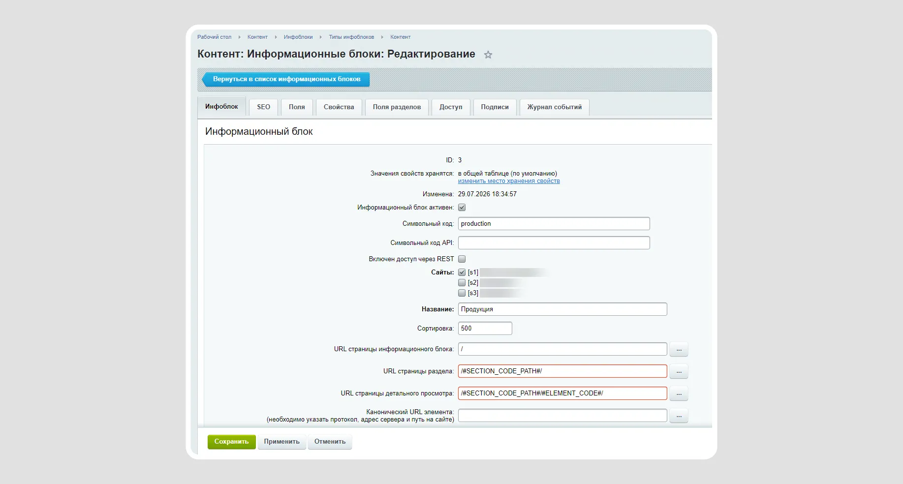
Task: Click breadcrumb arrow after Рабочий стол
Action: pyautogui.click(x=239, y=37)
